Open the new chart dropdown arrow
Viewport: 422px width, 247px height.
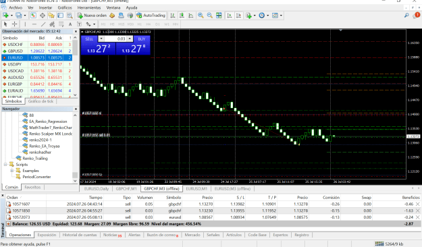pos(11,16)
